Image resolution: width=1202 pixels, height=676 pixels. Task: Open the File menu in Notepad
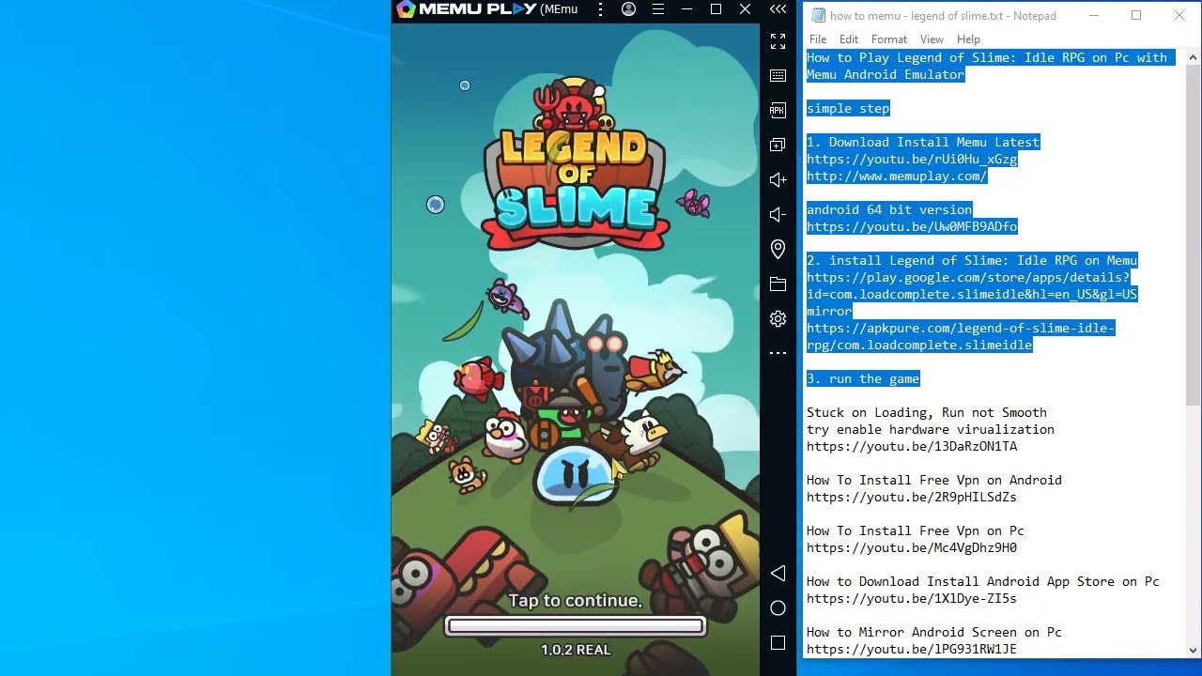point(818,39)
